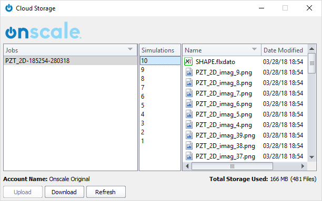Click the horizontal scroll left arrow
The width and height of the screenshot is (322, 201).
[187, 166]
